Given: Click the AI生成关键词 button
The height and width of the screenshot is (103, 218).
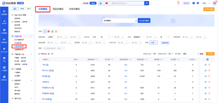Looking at the screenshot, I should click(x=144, y=21).
